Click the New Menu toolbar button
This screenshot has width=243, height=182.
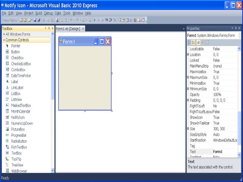(11, 20)
